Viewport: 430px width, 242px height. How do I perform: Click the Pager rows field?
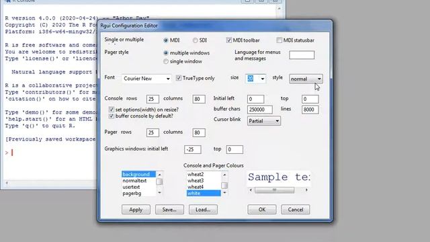pos(153,133)
